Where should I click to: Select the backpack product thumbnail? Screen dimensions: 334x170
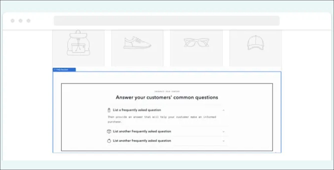(78, 48)
